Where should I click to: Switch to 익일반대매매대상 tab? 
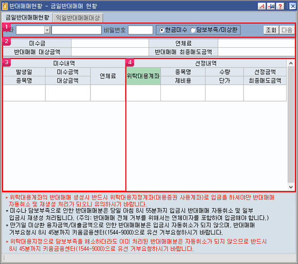[78, 18]
